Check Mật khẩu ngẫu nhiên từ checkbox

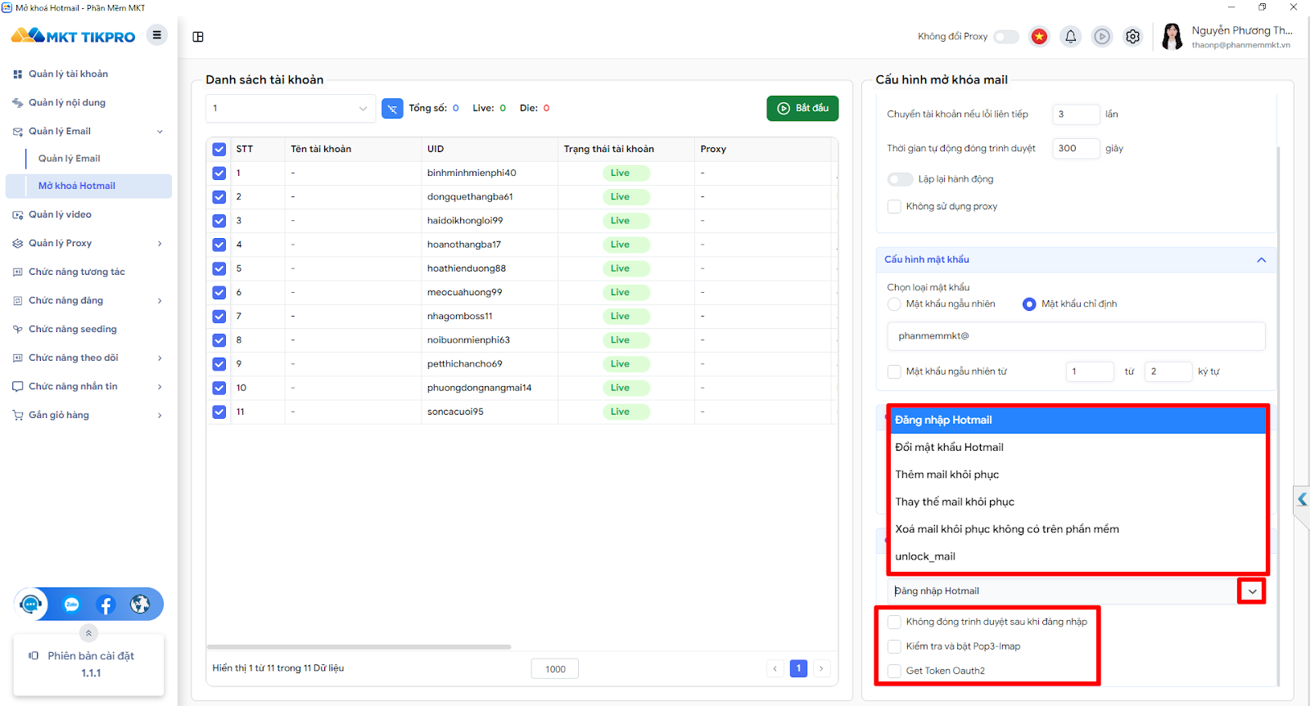pos(894,371)
